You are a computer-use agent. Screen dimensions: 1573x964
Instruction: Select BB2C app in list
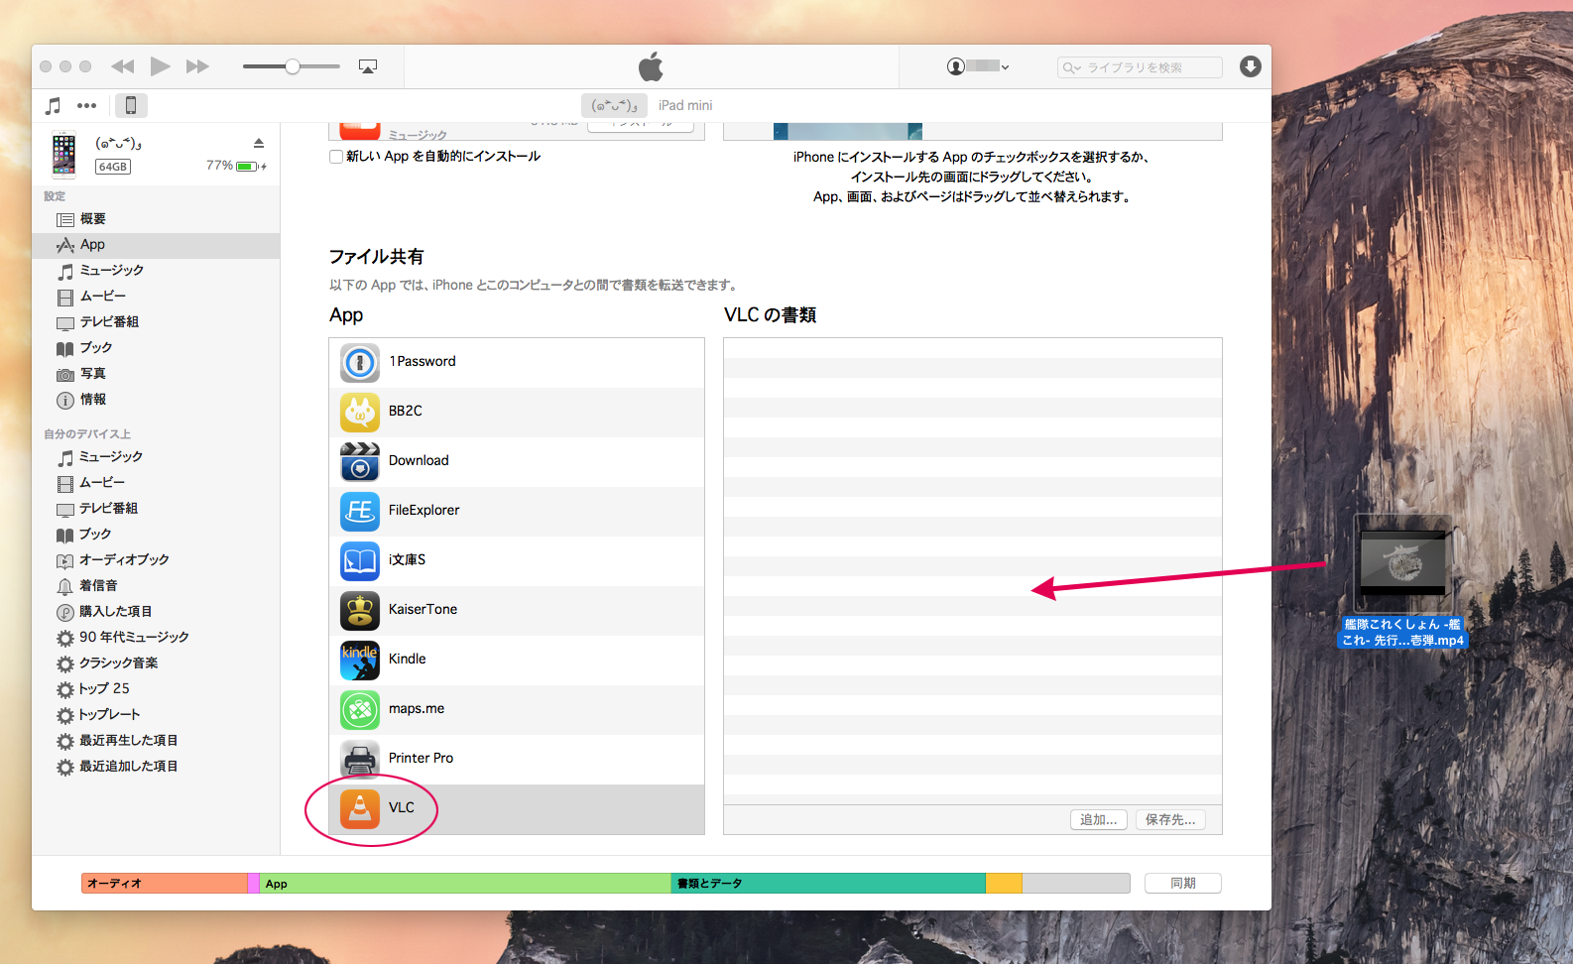pos(517,413)
